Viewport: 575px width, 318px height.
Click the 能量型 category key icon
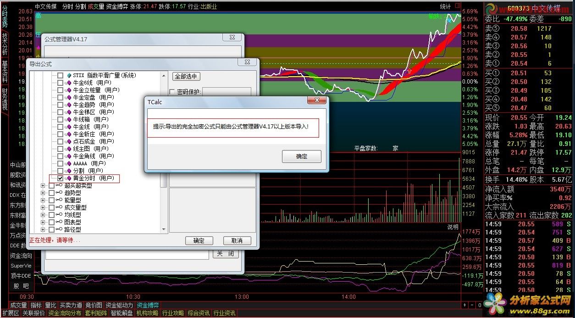tap(59, 200)
